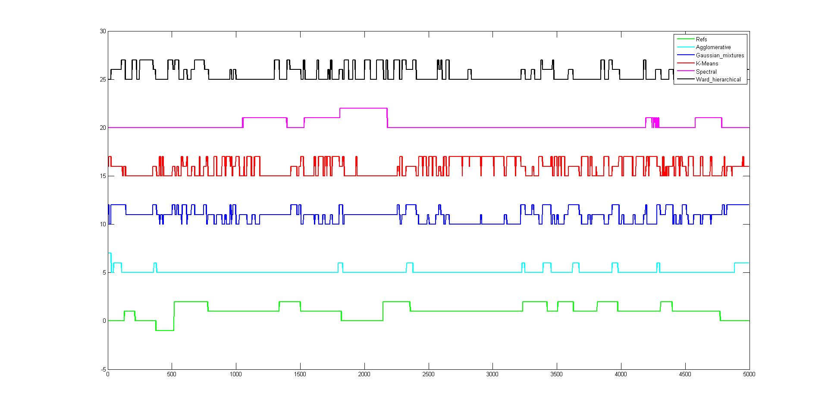828x415 pixels.
Task: Click the magenta line sample in legend
Action: click(684, 72)
